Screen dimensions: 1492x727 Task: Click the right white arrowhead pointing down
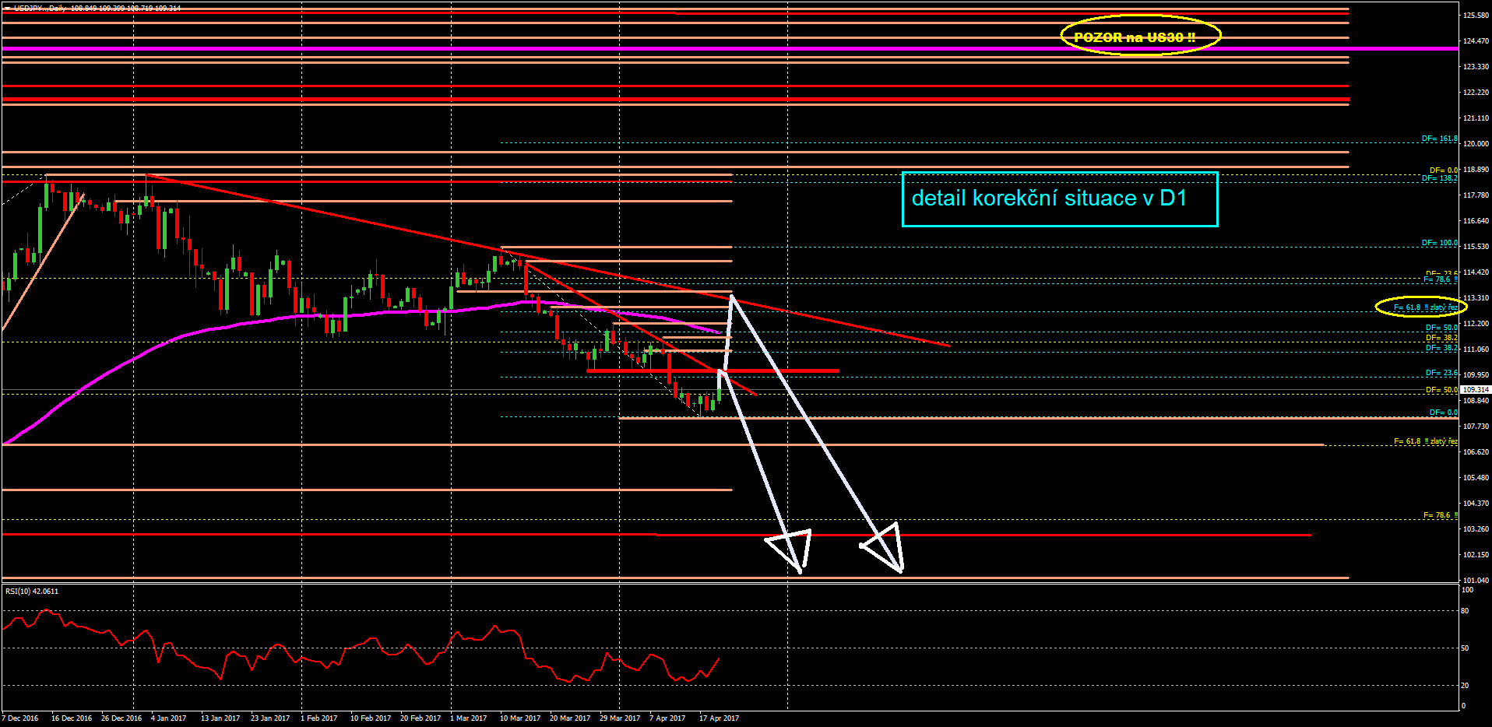(886, 546)
